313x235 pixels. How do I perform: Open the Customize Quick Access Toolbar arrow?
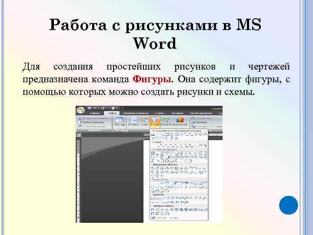coord(122,108)
